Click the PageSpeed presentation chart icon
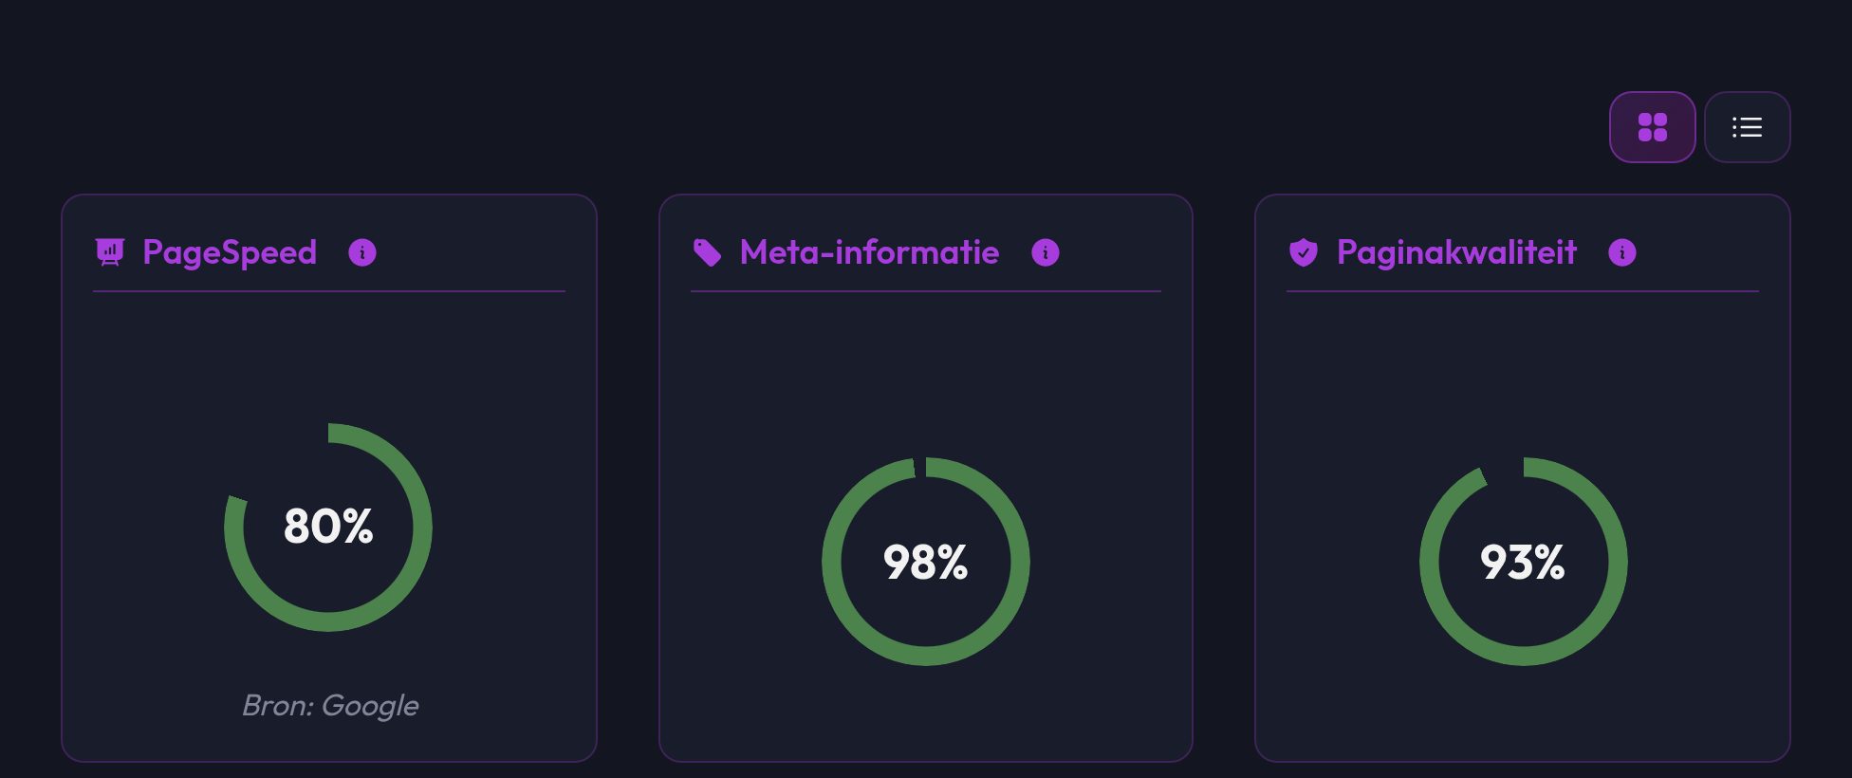Viewport: 1852px width, 778px height. [110, 252]
